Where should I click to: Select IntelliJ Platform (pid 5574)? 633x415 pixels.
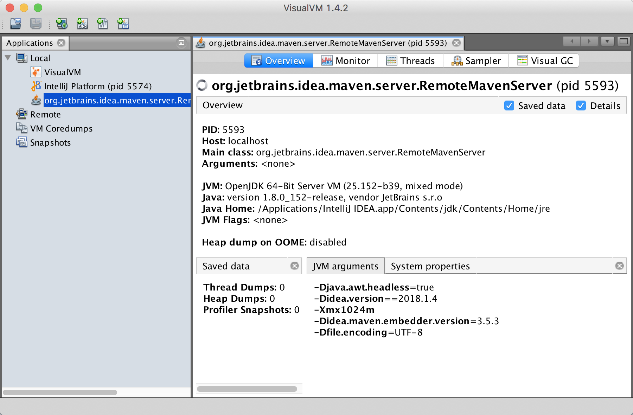(x=98, y=86)
